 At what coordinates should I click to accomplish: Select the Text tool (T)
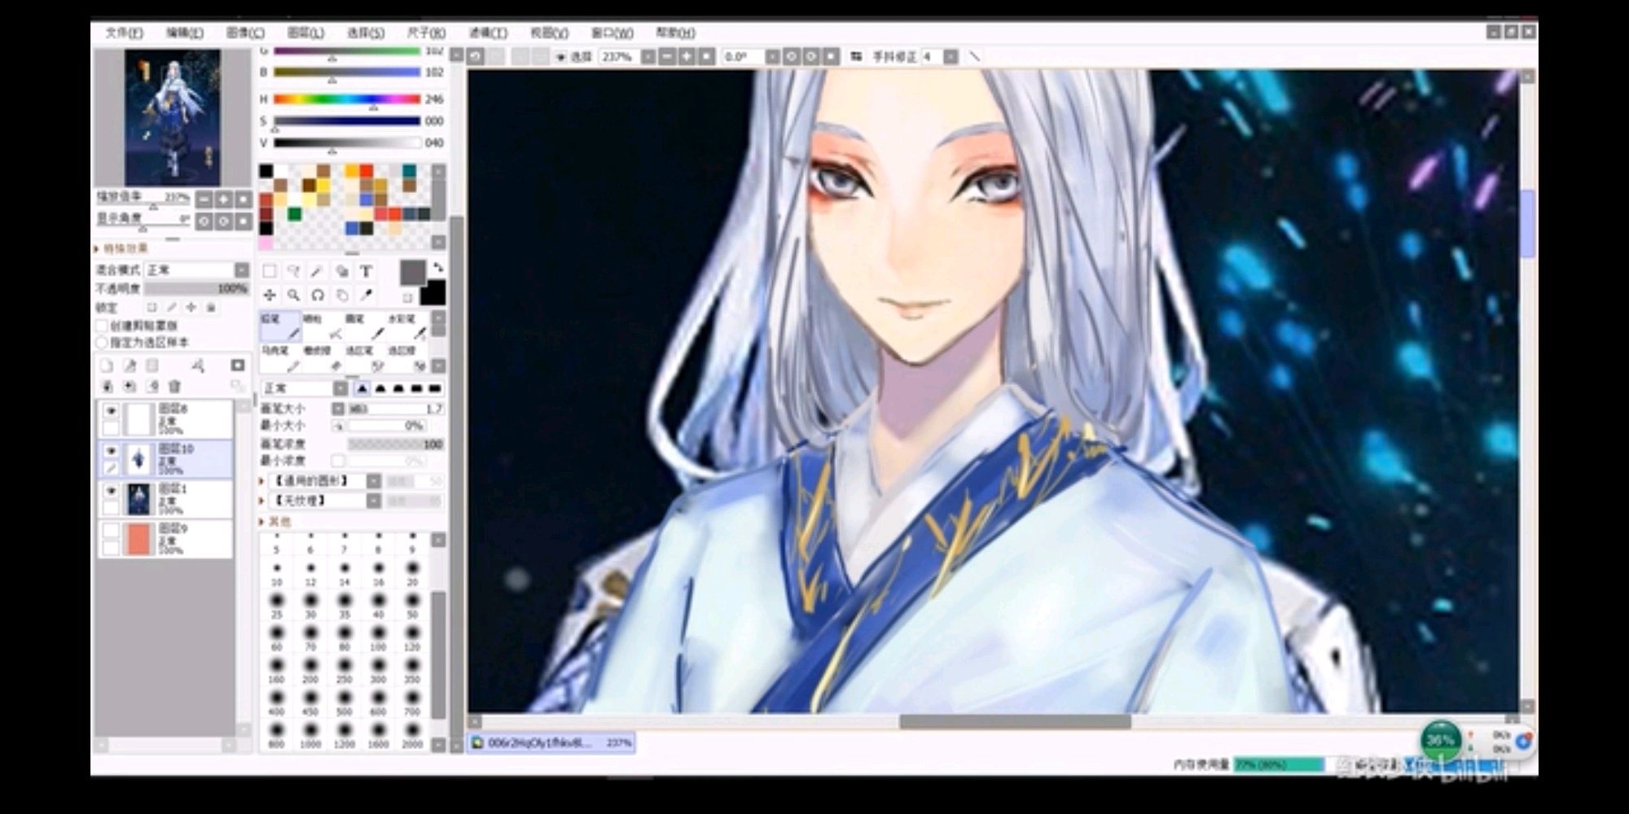366,271
